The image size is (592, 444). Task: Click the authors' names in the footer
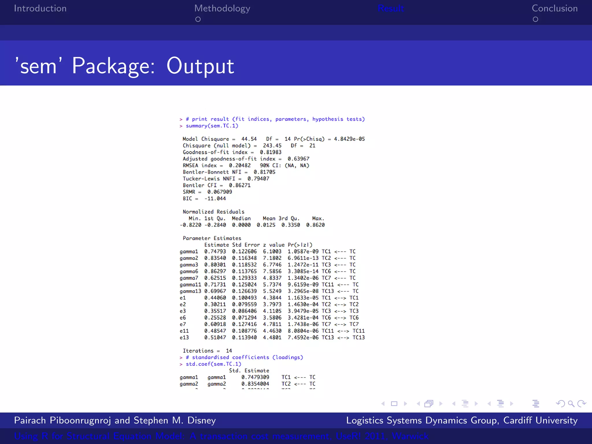pyautogui.click(x=115, y=420)
